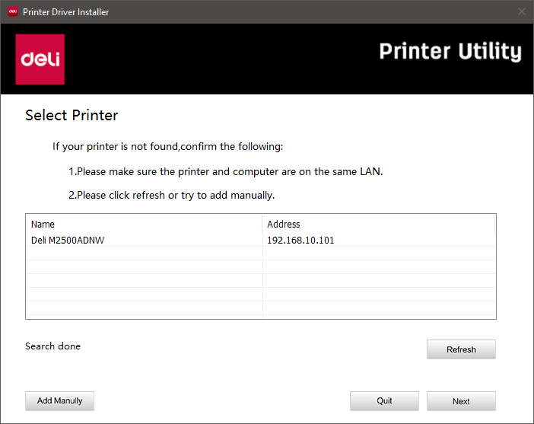Click the same LAN instruction line
Screen dimensions: 534x424
tap(225, 171)
